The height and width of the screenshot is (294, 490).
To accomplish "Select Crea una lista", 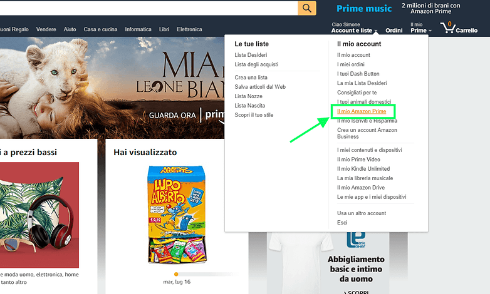I will tap(251, 78).
